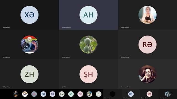Select the ŞH participant avatar
The height and width of the screenshot is (99, 177).
pos(88,74)
